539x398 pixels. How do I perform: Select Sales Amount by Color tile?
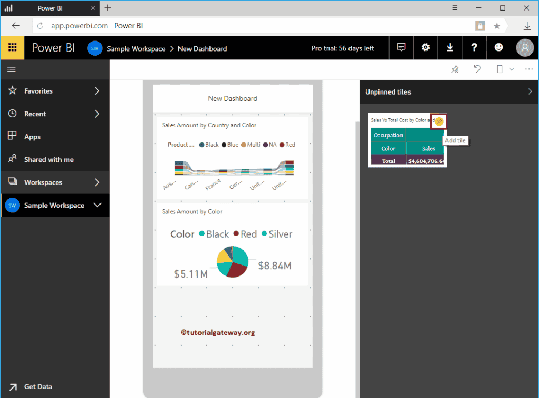pyautogui.click(x=233, y=244)
